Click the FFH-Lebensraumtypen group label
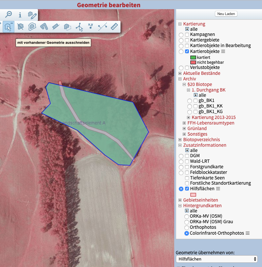Screen dimensions: 262x267 pos(211,123)
